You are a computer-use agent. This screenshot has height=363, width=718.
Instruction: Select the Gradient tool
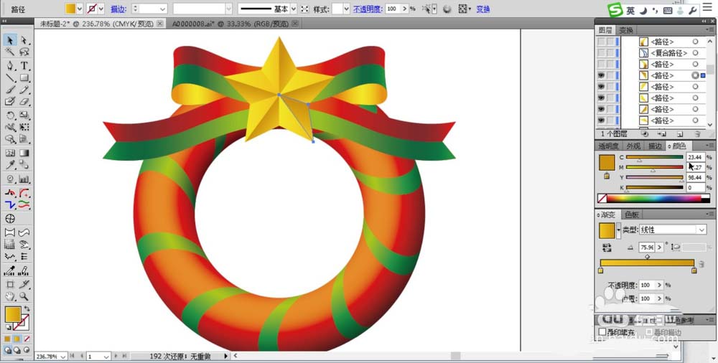pyautogui.click(x=24, y=153)
